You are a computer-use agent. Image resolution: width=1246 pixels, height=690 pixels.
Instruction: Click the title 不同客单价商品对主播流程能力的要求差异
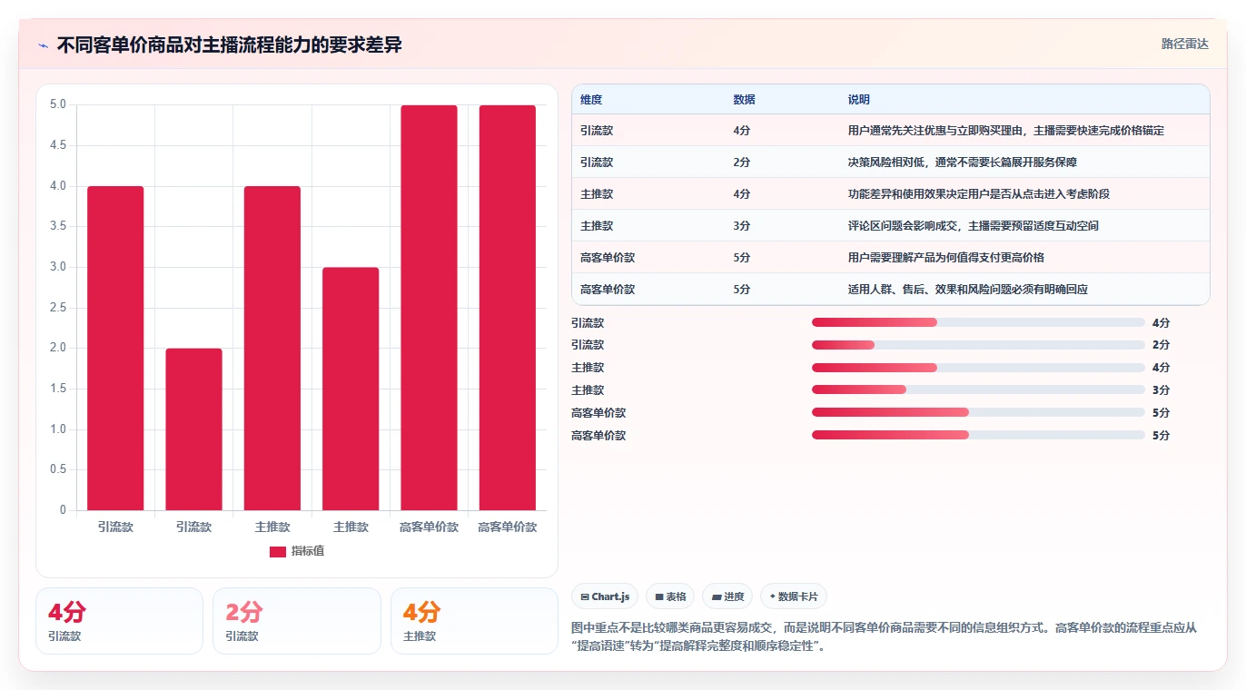point(229,45)
